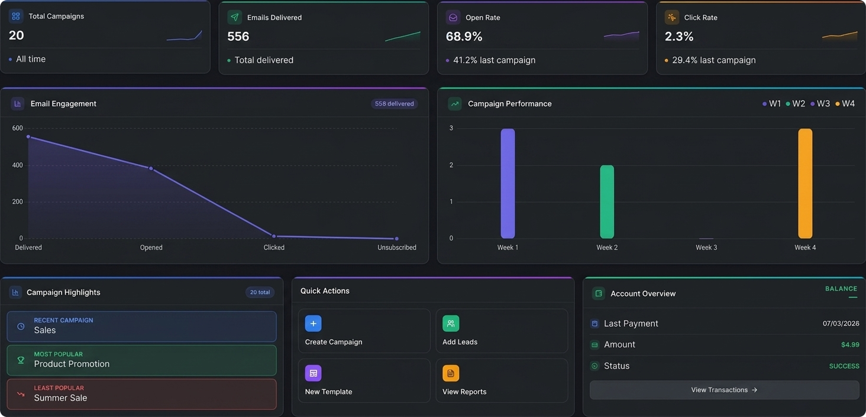Image resolution: width=866 pixels, height=417 pixels.
Task: Click the Open Rate purple sparkline
Action: pyautogui.click(x=622, y=36)
